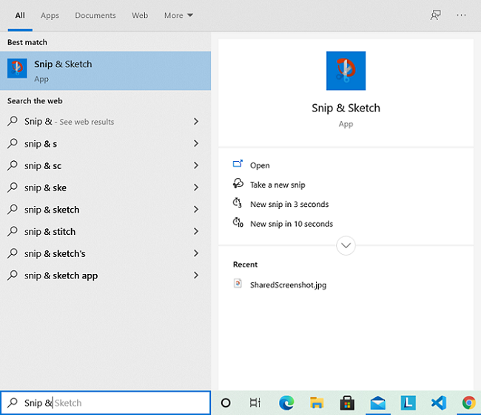Expand more actions with the down chevron
The height and width of the screenshot is (415, 481).
(346, 245)
